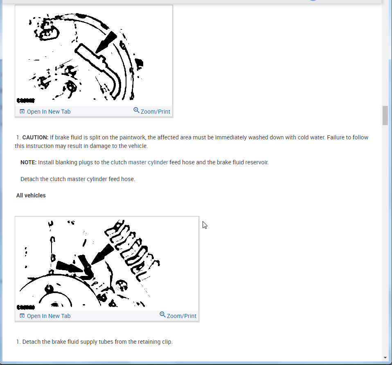392x365 pixels.
Task: Click the clutch master cylinder hose illustration
Action: tap(94, 56)
